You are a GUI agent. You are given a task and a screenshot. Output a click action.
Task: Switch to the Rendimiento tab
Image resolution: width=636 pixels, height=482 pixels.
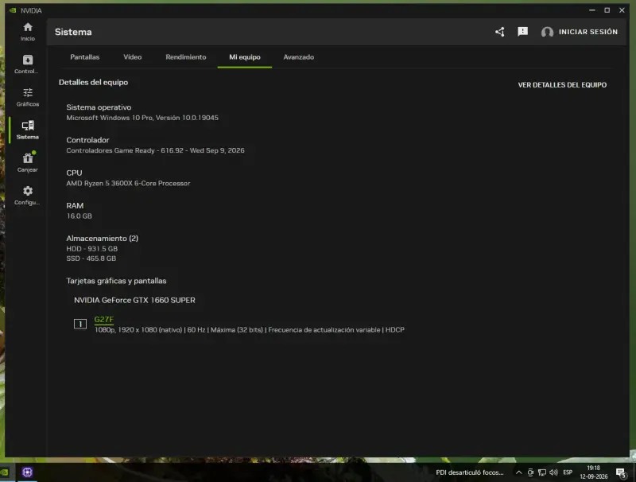[x=186, y=57]
